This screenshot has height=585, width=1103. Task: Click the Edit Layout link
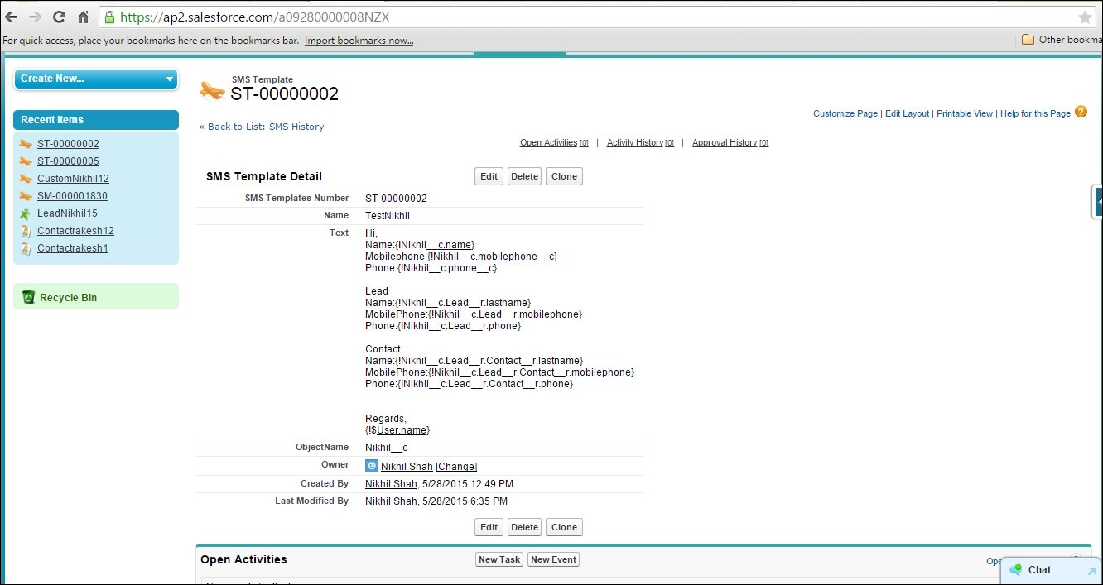pyautogui.click(x=908, y=113)
